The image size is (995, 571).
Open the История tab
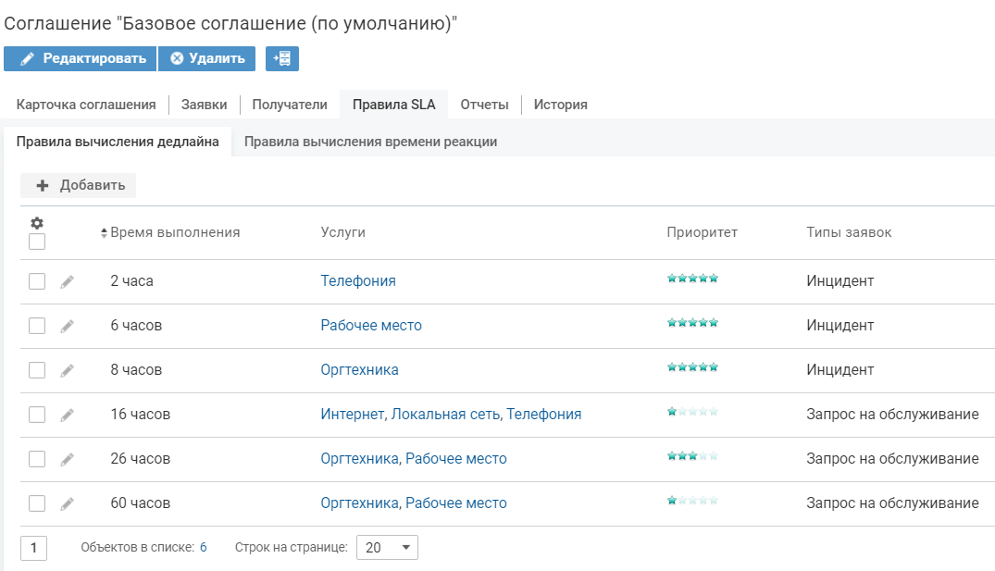click(x=560, y=105)
